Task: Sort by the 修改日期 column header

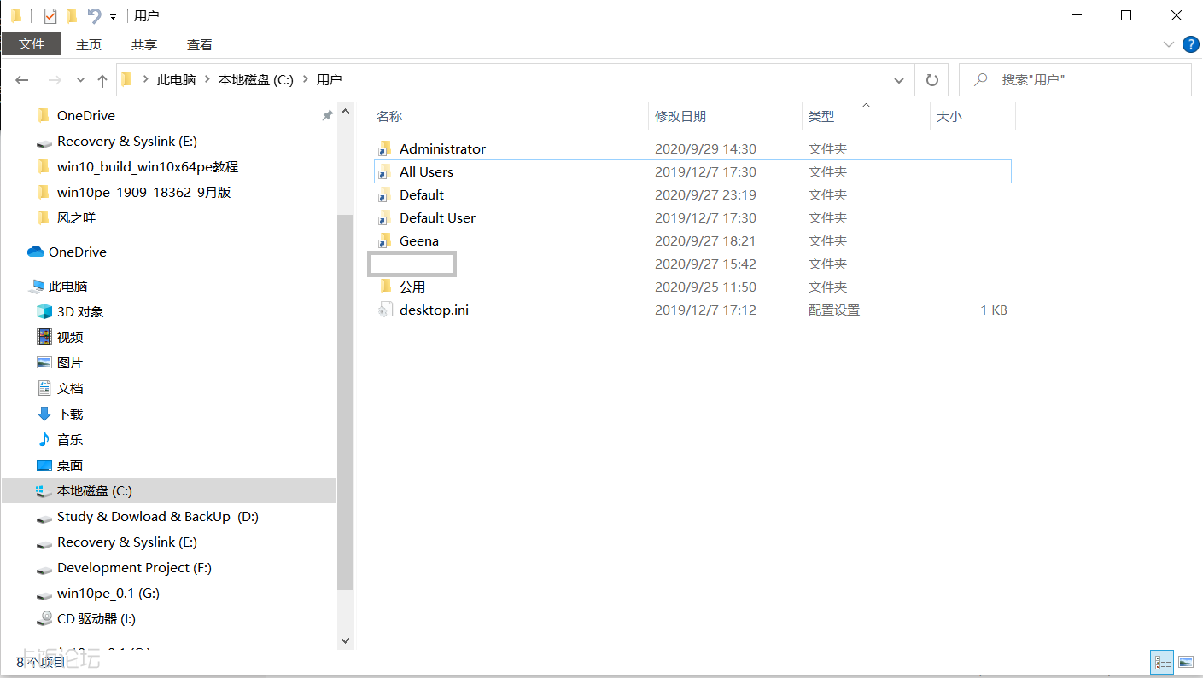Action: (680, 117)
